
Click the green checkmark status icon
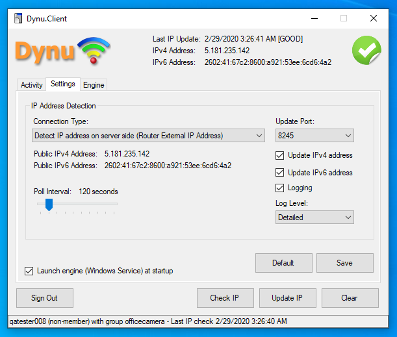(366, 51)
